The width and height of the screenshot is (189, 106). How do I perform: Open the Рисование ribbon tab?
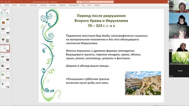[x=23, y=5]
